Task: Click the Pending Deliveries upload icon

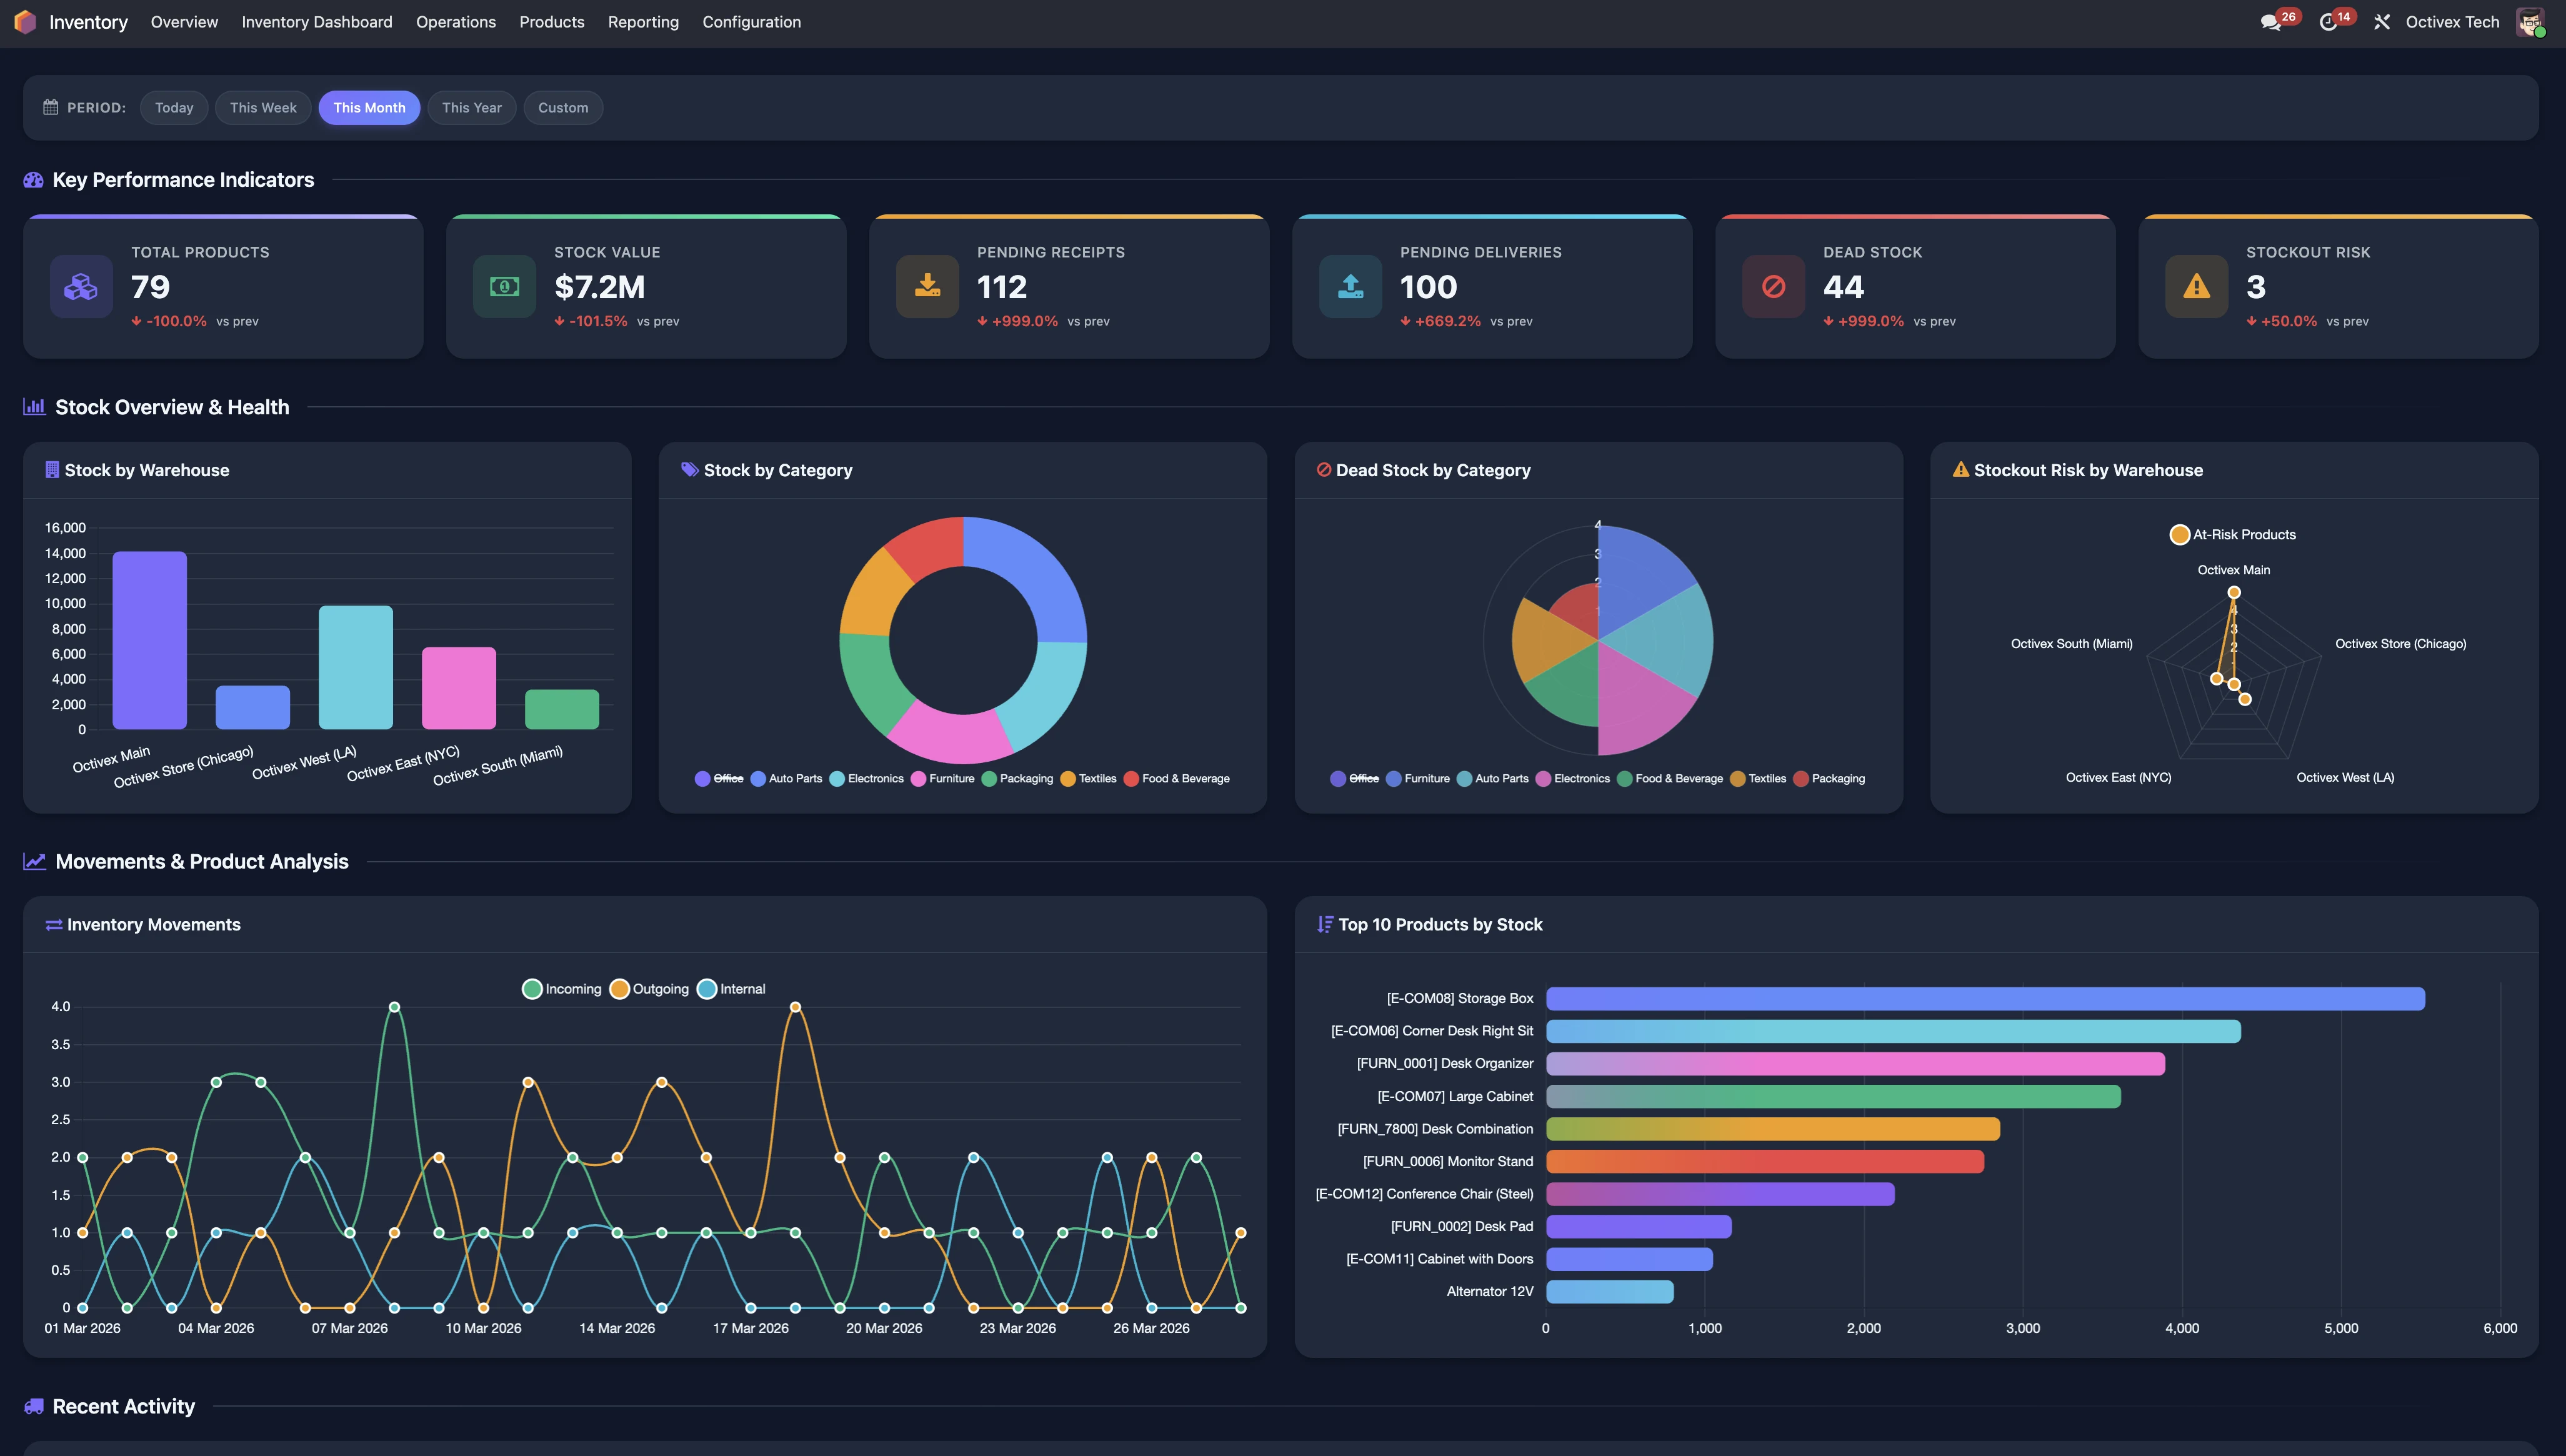Action: point(1350,287)
